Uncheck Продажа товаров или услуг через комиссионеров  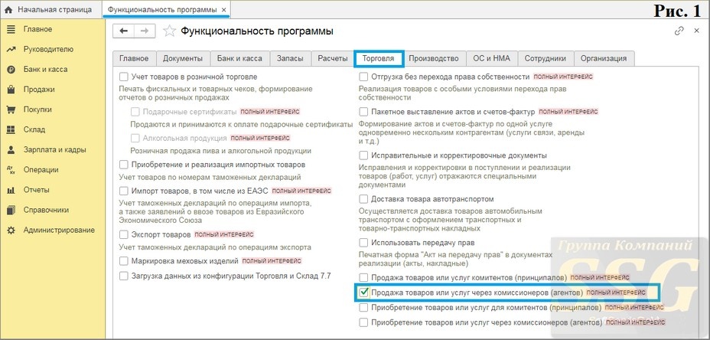363,293
